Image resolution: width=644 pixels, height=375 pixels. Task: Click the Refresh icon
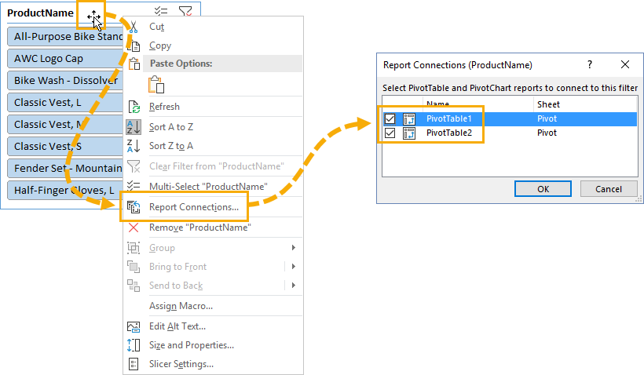coord(134,107)
